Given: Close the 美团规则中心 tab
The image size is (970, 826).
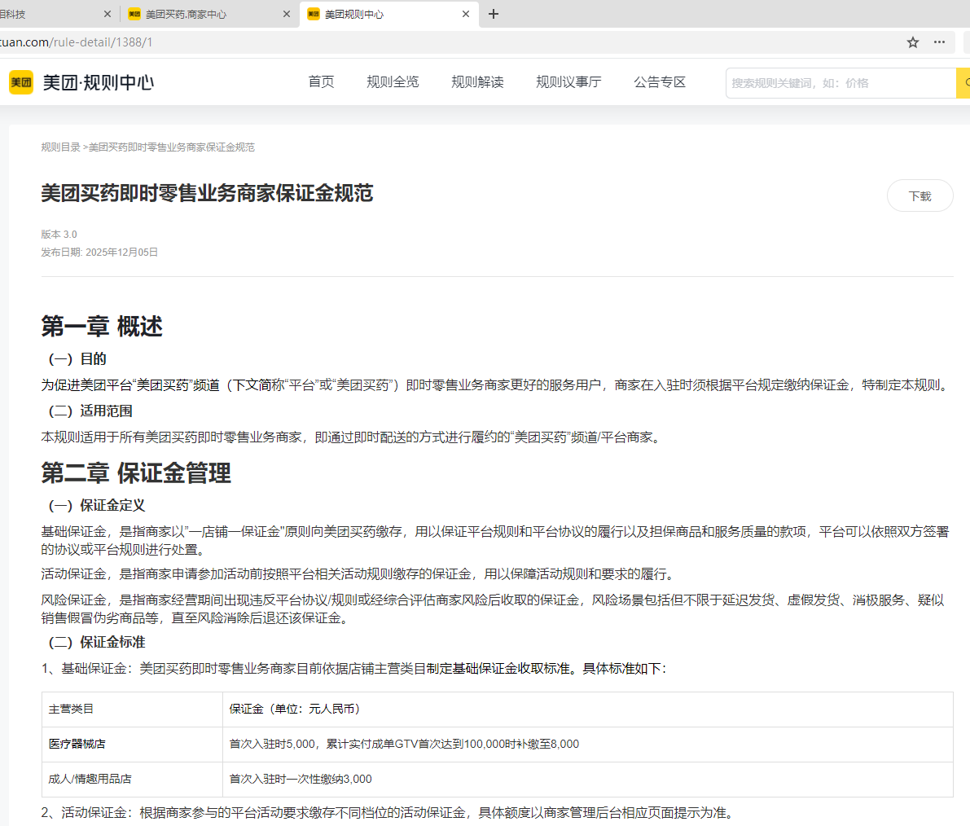Looking at the screenshot, I should point(466,14).
